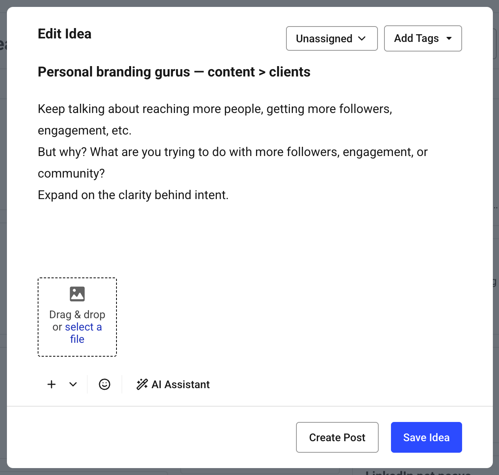Click the "But why? What are you" line
This screenshot has width=499, height=475.
(x=232, y=152)
